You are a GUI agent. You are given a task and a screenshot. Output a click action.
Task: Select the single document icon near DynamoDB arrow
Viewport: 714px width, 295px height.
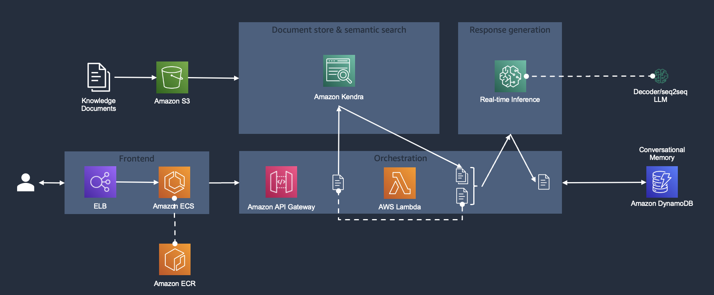[x=544, y=182]
